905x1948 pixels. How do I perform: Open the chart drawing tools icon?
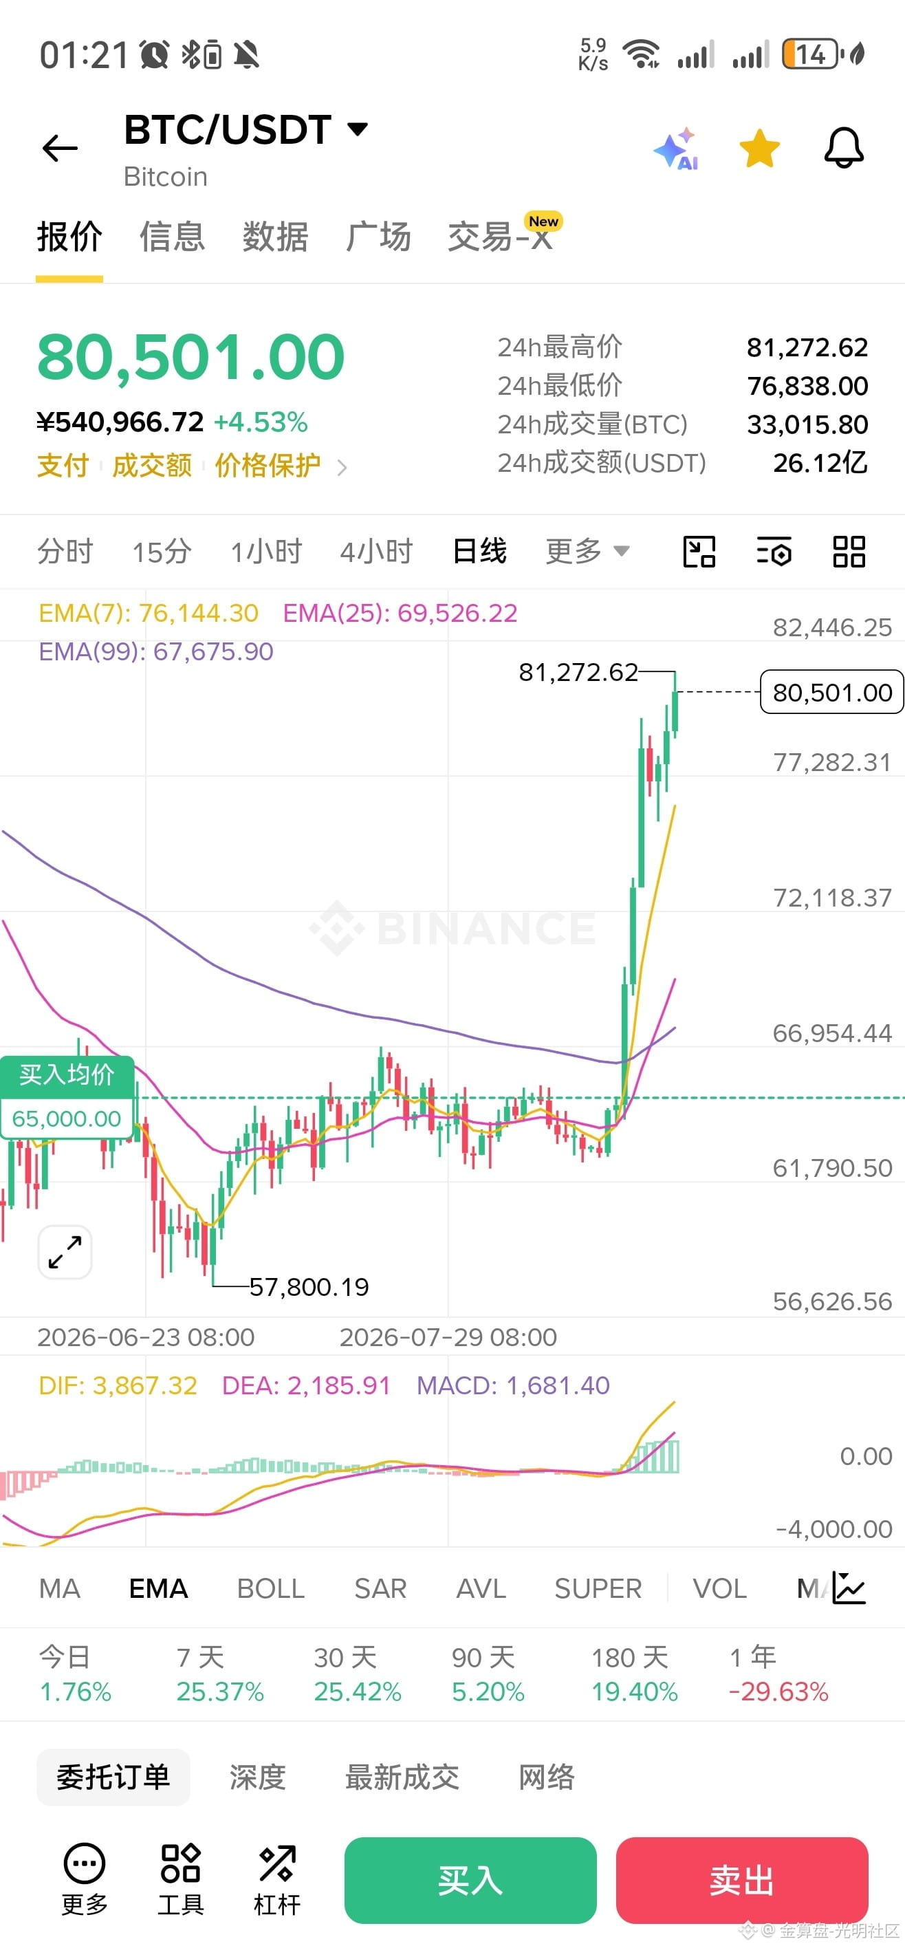[x=699, y=551]
